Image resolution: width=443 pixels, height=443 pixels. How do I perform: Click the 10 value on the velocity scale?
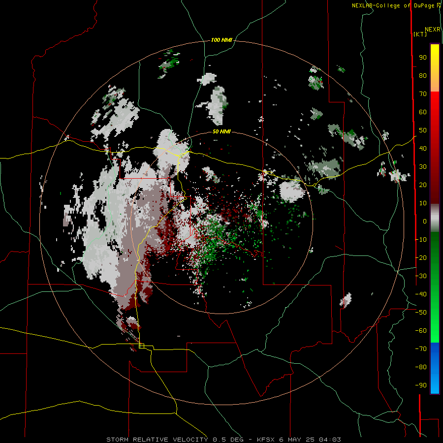point(423,203)
